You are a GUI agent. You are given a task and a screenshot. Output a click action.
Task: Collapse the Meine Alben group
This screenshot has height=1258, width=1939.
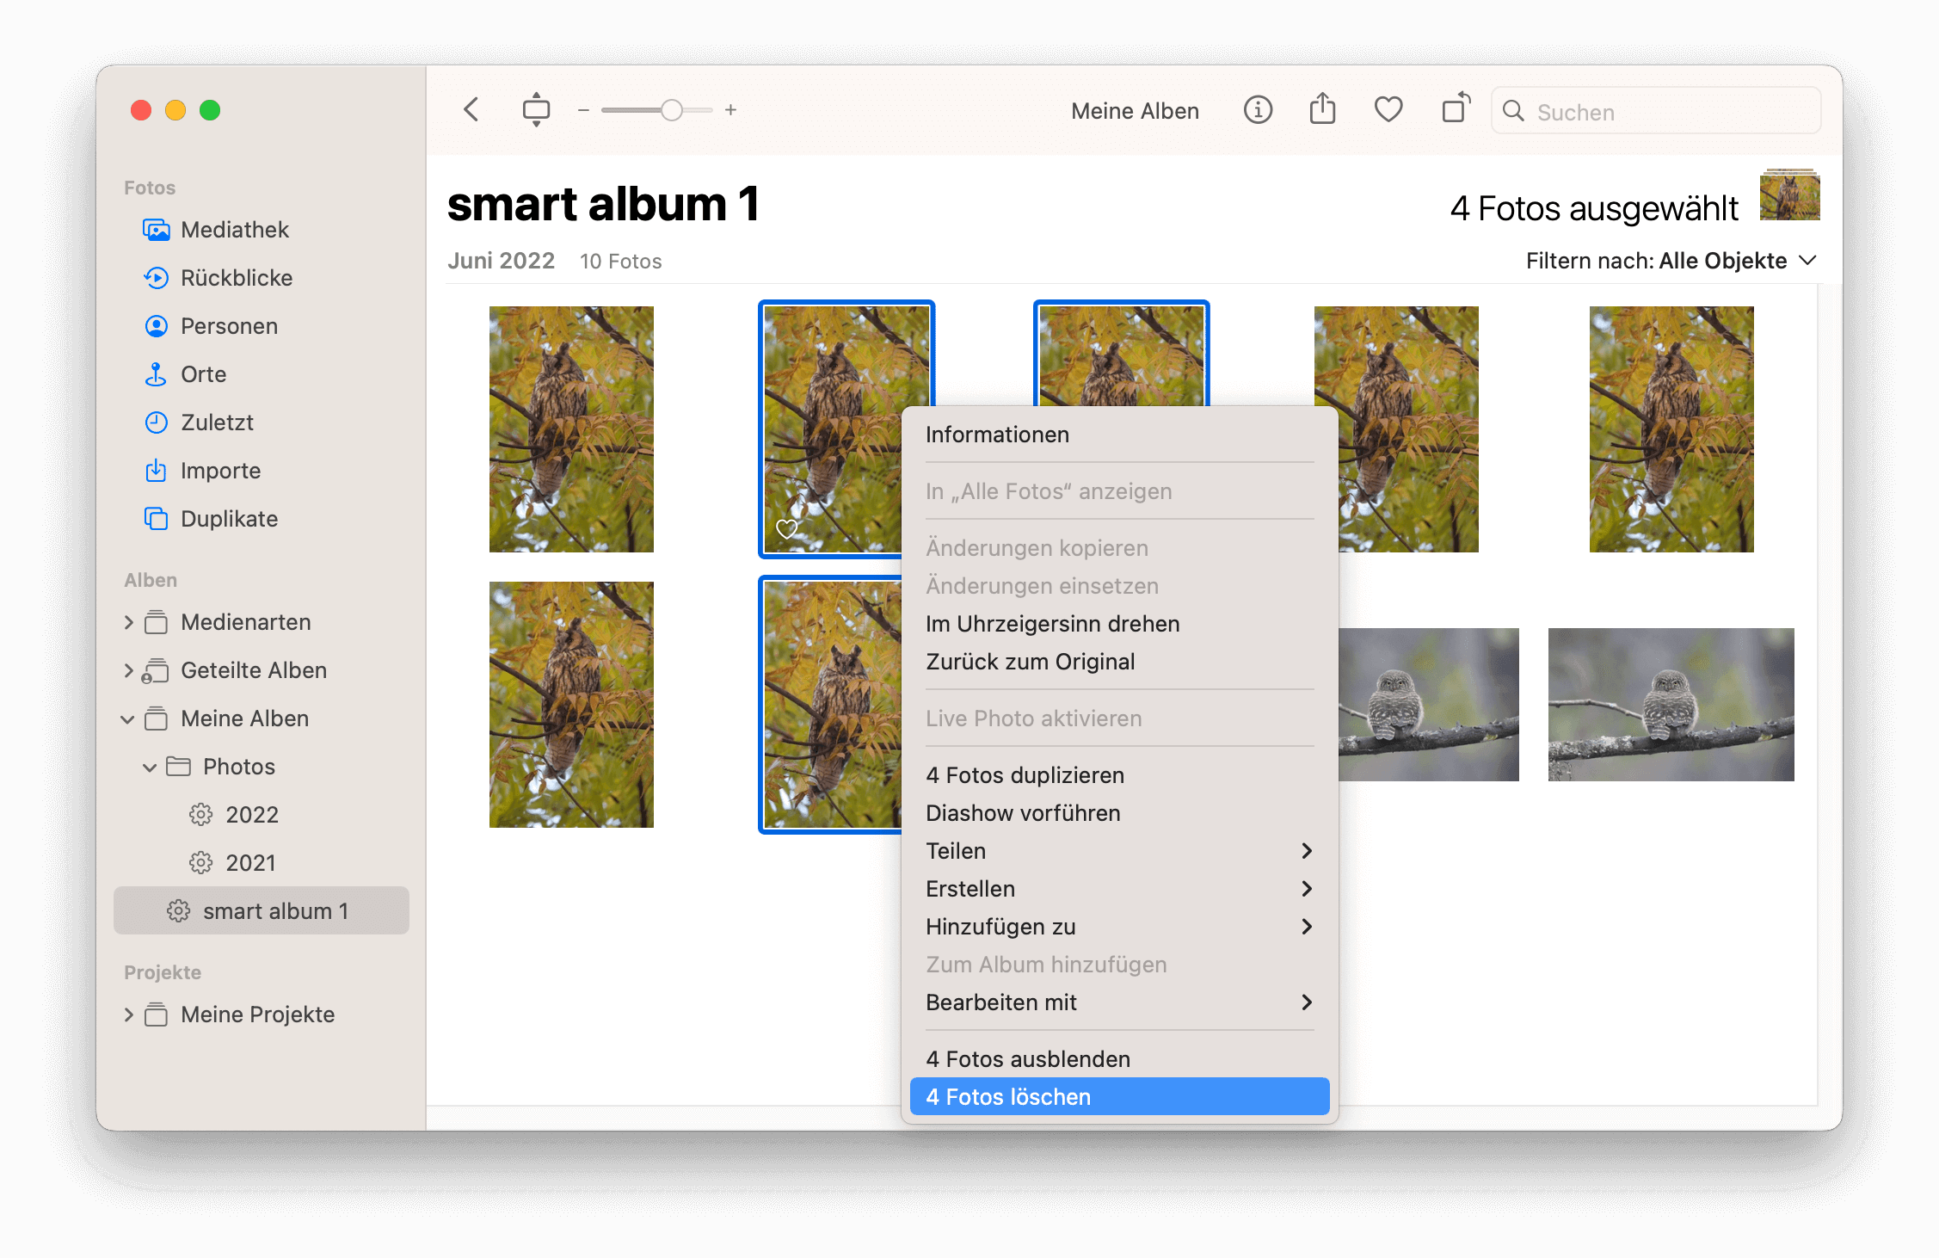coord(127,718)
